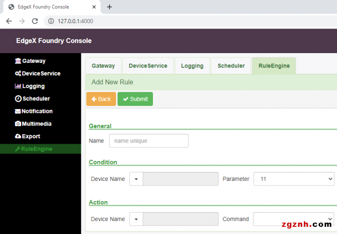337x234 pixels.
Task: Switch to the Gateway tab
Action: coord(103,66)
